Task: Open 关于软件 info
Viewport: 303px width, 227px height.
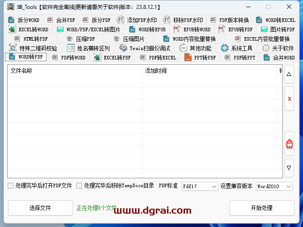Action: pos(278,48)
